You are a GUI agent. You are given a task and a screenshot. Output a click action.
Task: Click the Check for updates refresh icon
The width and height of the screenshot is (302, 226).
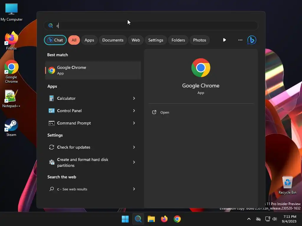51,147
